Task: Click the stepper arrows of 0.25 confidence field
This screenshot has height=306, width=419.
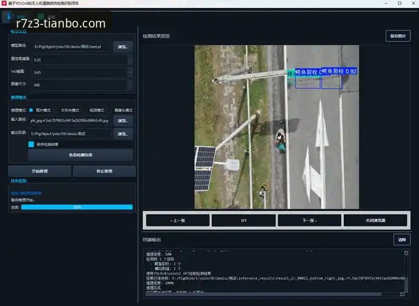Action: coord(130,59)
